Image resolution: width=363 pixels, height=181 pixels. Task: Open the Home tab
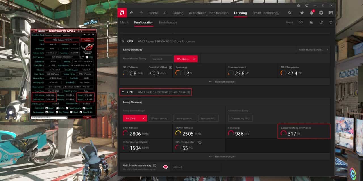(x=153, y=13)
